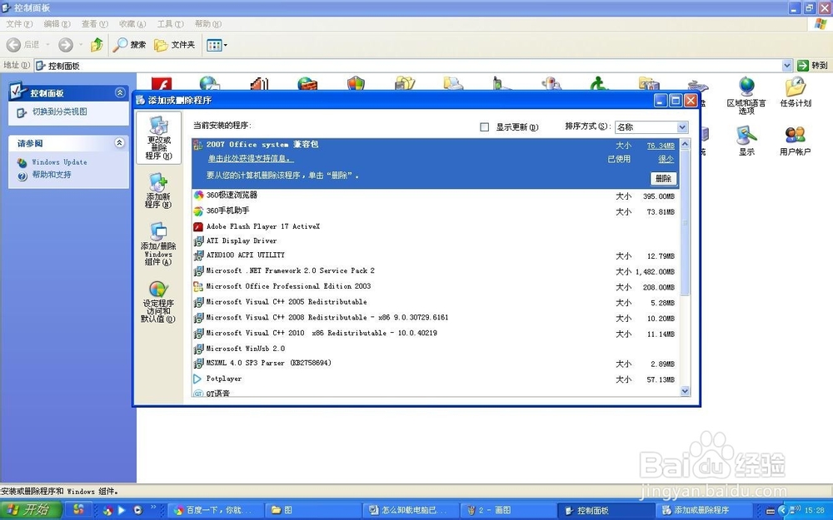The height and width of the screenshot is (520, 833).
Task: Open the 文件 menu
Action: 19,24
